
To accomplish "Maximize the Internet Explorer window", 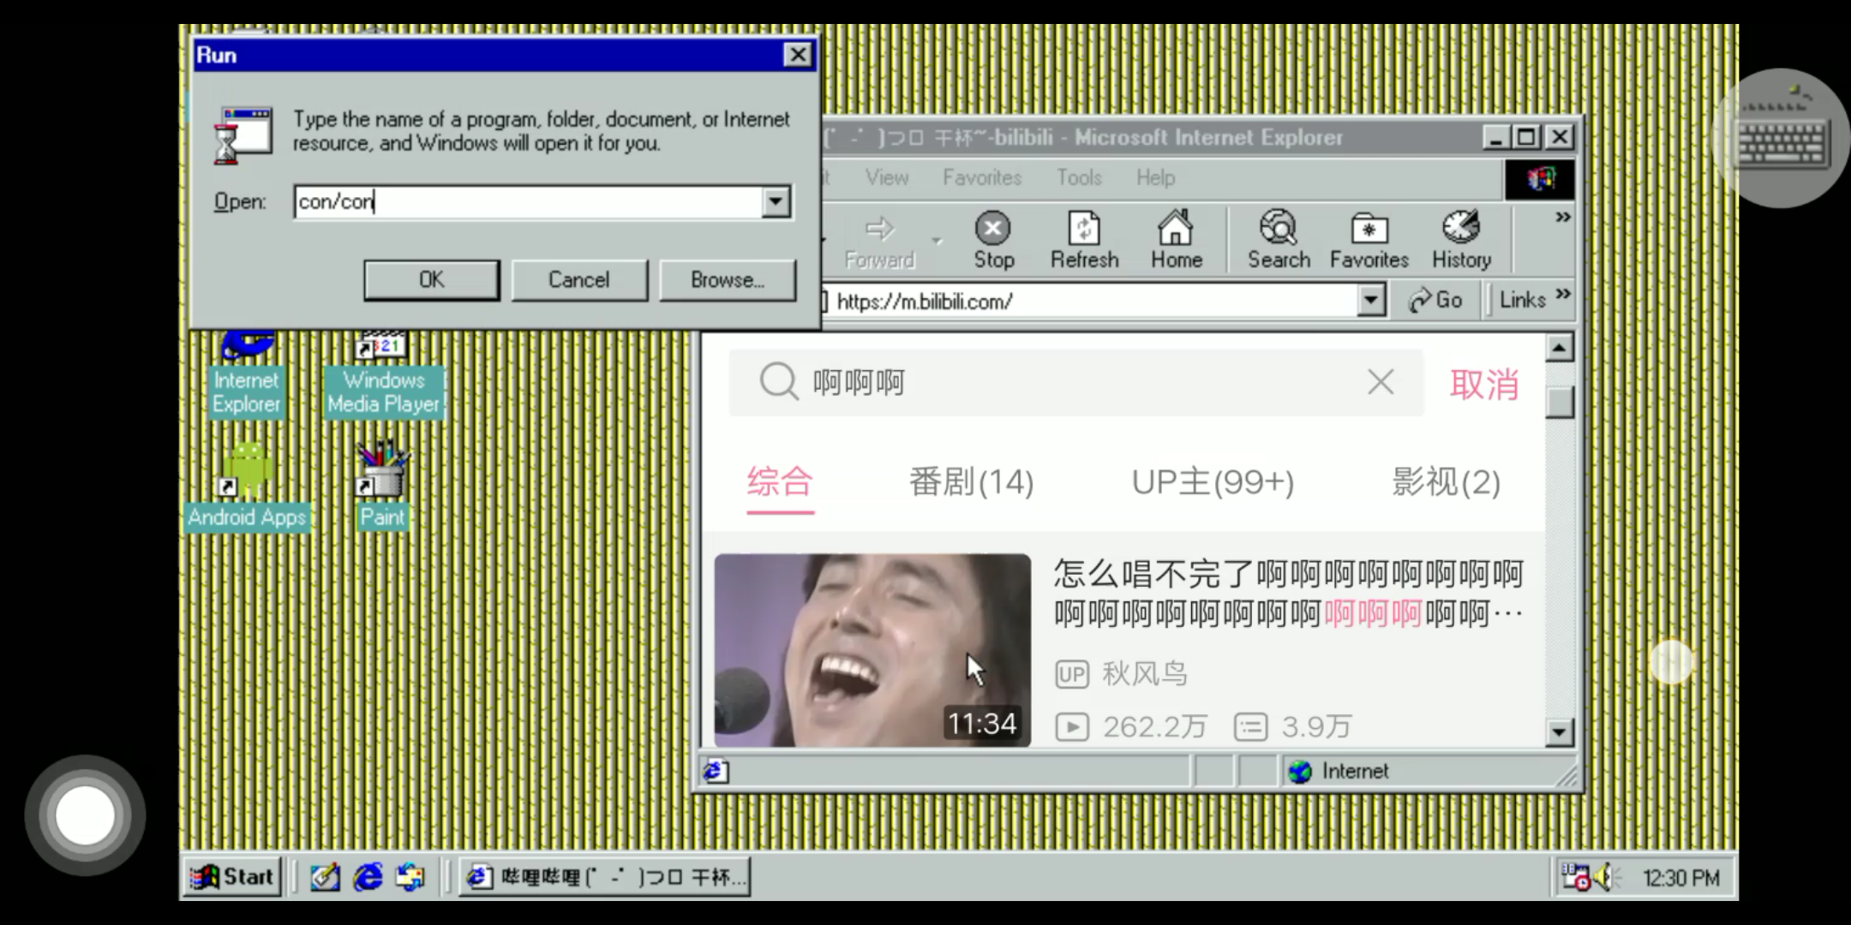I will [x=1526, y=137].
